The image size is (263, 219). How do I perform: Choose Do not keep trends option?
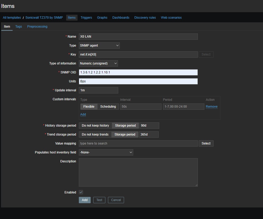95,135
